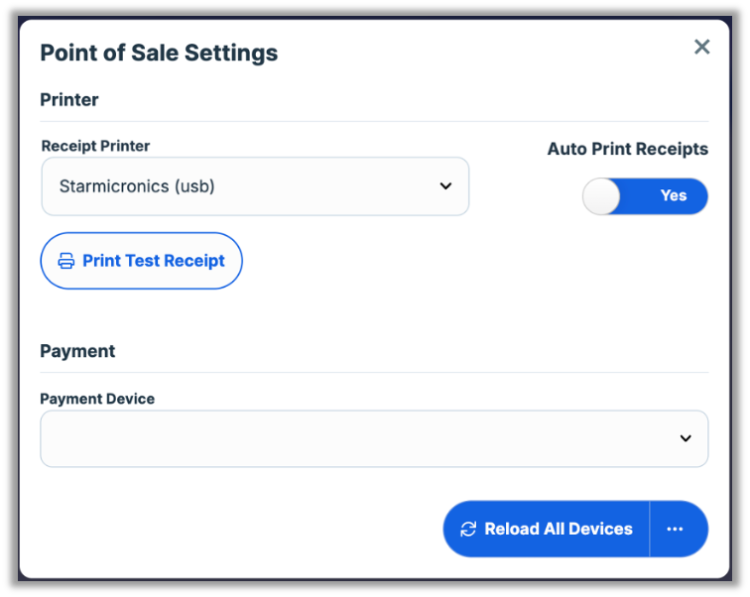This screenshot has height=597, width=750.
Task: Close the Point of Sale Settings dialog
Action: coord(701,47)
